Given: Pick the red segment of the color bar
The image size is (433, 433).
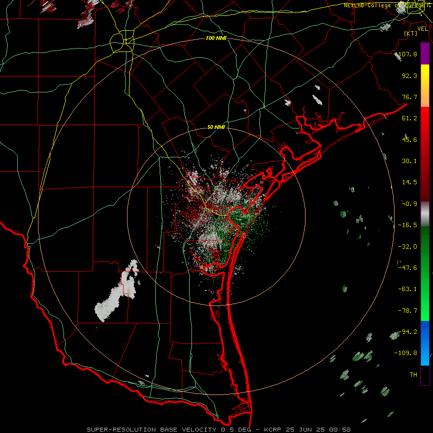Looking at the screenshot, I should pyautogui.click(x=425, y=154).
